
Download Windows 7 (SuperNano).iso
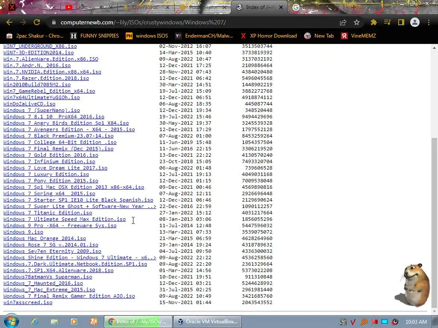pos(41,110)
